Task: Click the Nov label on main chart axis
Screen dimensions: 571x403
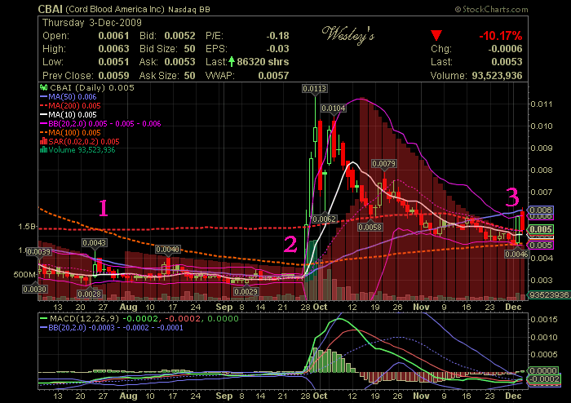Action: click(x=421, y=307)
